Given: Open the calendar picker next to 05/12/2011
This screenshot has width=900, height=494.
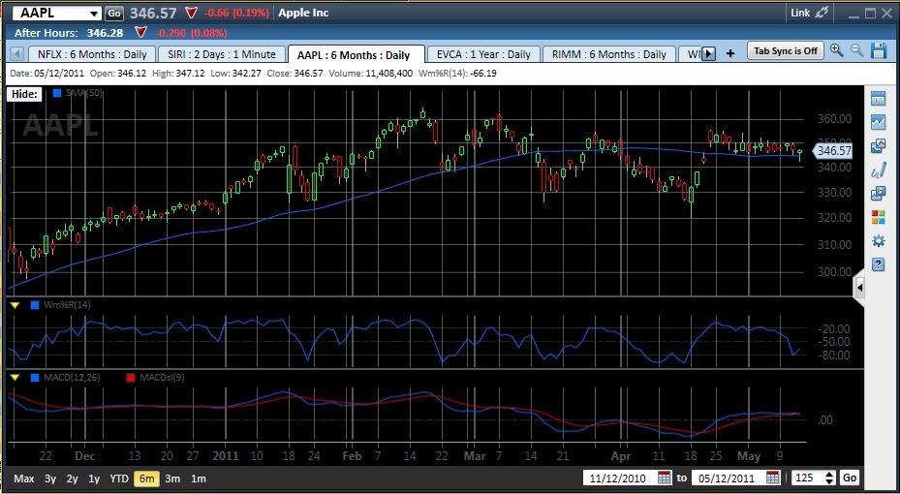Looking at the screenshot, I should pyautogui.click(x=773, y=478).
